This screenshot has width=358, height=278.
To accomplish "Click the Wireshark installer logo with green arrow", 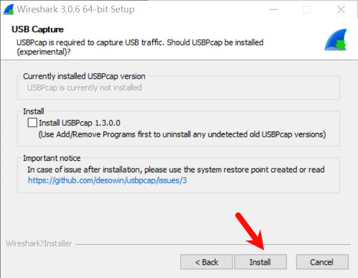I will click(335, 41).
